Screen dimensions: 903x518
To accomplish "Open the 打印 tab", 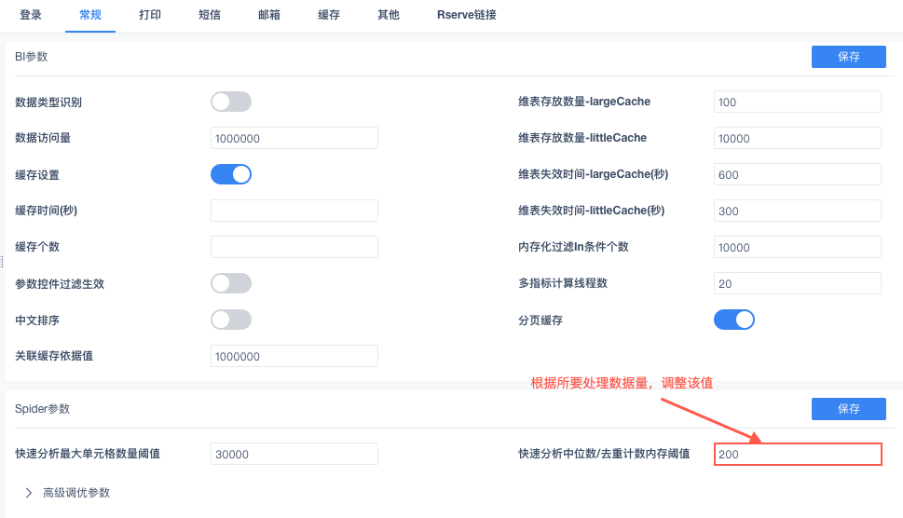I will [149, 15].
